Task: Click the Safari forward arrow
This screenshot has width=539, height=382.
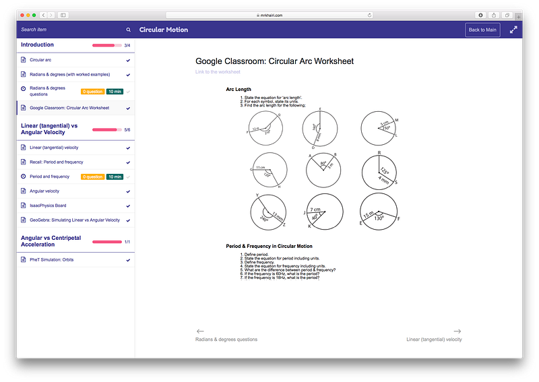Action: click(x=51, y=15)
